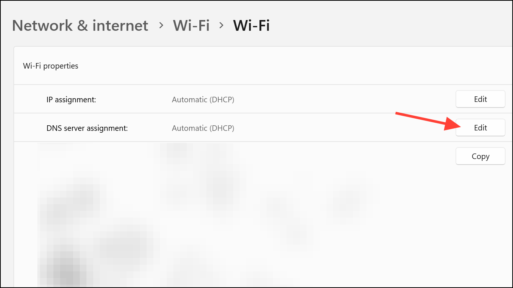
Task: Go back to Network & internet breadcrumb
Action: pos(80,26)
